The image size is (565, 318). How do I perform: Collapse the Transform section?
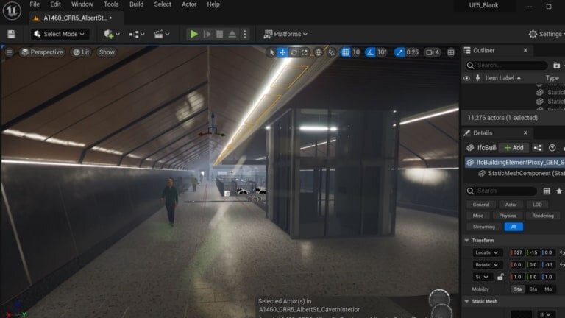[x=467, y=241]
